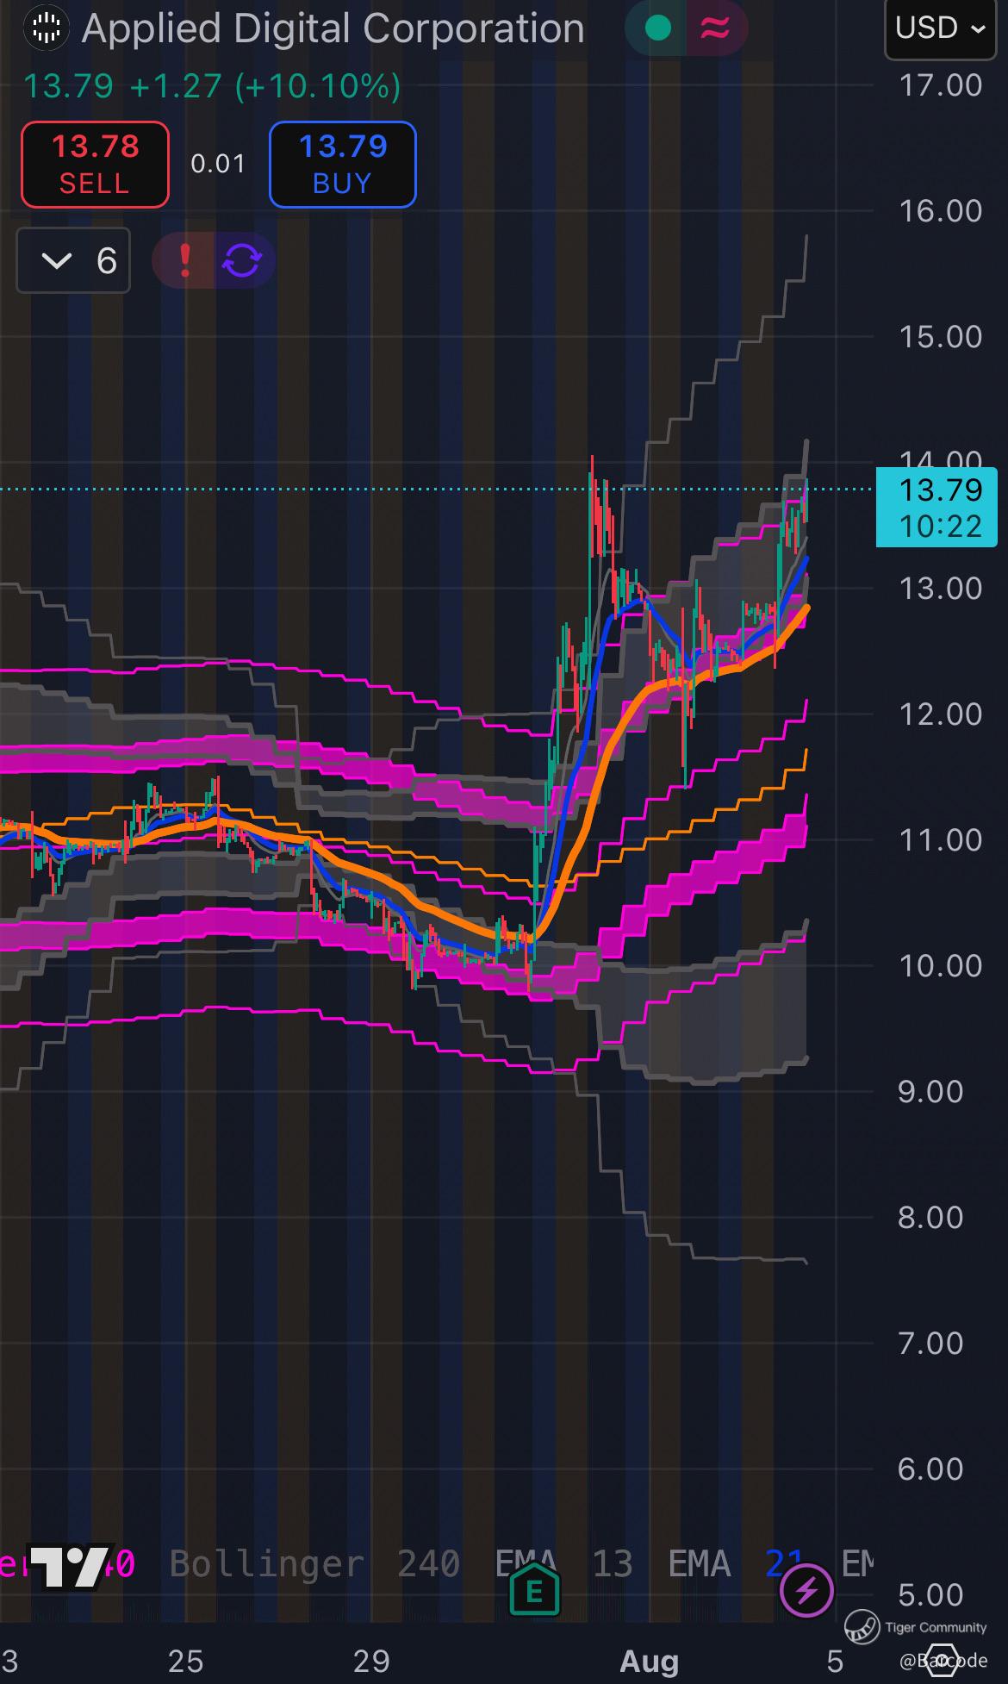Image resolution: width=1008 pixels, height=1684 pixels.
Task: Select the EMA 13 indicator label
Action: [564, 1563]
